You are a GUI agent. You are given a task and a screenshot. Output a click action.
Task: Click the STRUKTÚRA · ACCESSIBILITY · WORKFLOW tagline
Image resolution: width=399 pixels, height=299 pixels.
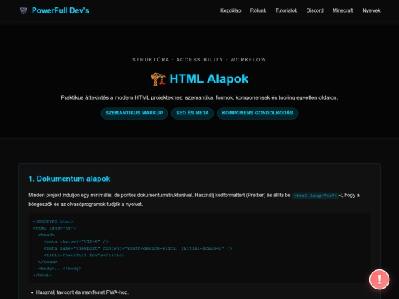(x=199, y=60)
